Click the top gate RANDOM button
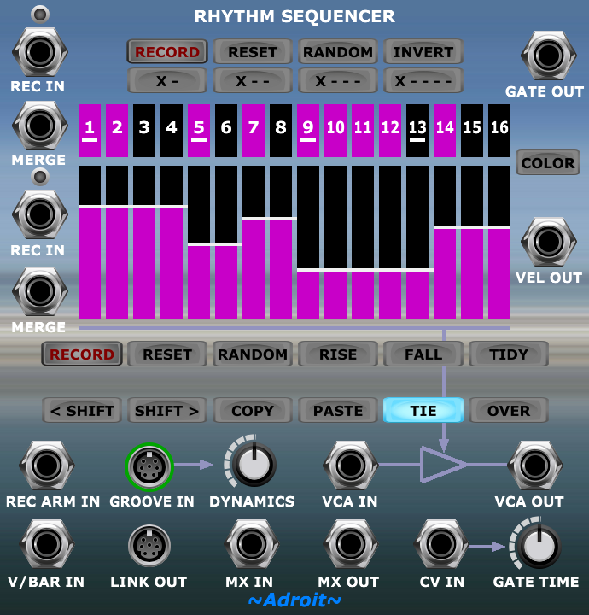Viewport: 589px width, 615px height. pyautogui.click(x=338, y=51)
